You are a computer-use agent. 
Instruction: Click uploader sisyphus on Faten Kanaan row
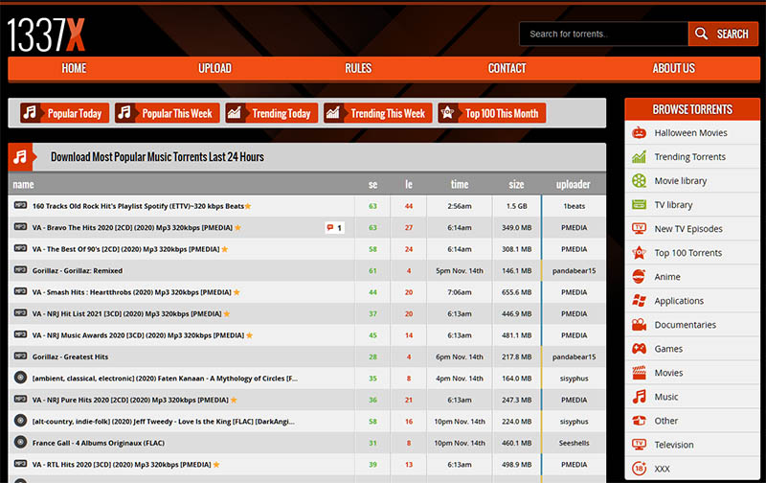click(574, 379)
